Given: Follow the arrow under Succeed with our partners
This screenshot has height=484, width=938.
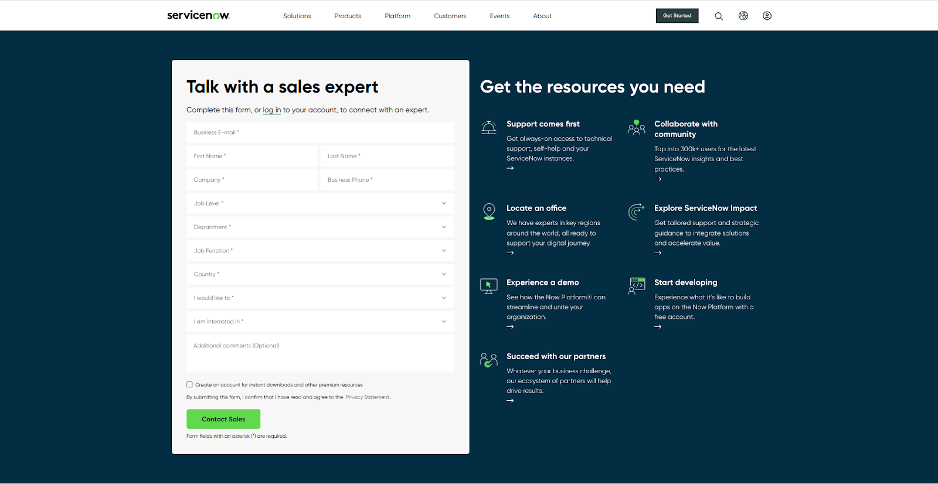Looking at the screenshot, I should point(510,401).
